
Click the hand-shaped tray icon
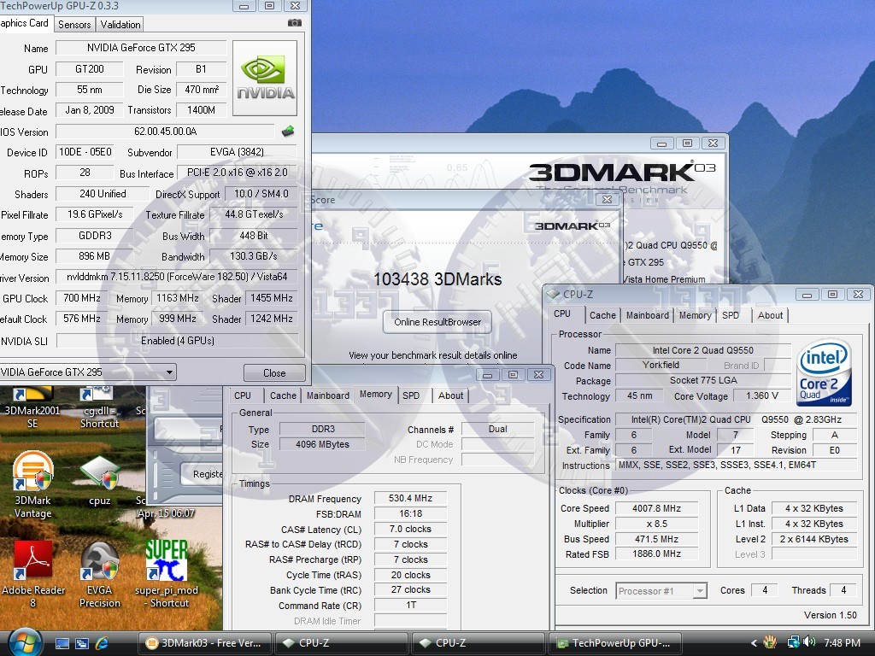(x=770, y=642)
